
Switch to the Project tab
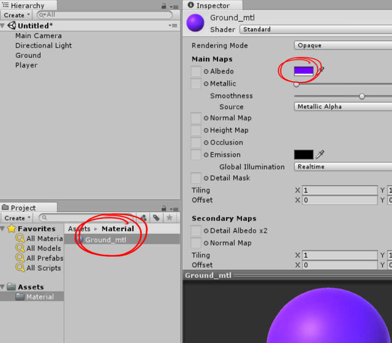[28, 207]
